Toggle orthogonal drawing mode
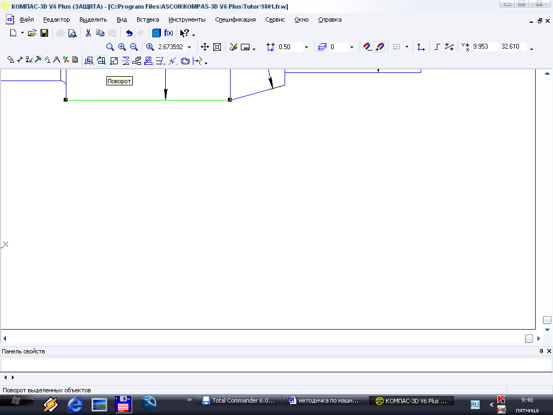 coord(437,47)
